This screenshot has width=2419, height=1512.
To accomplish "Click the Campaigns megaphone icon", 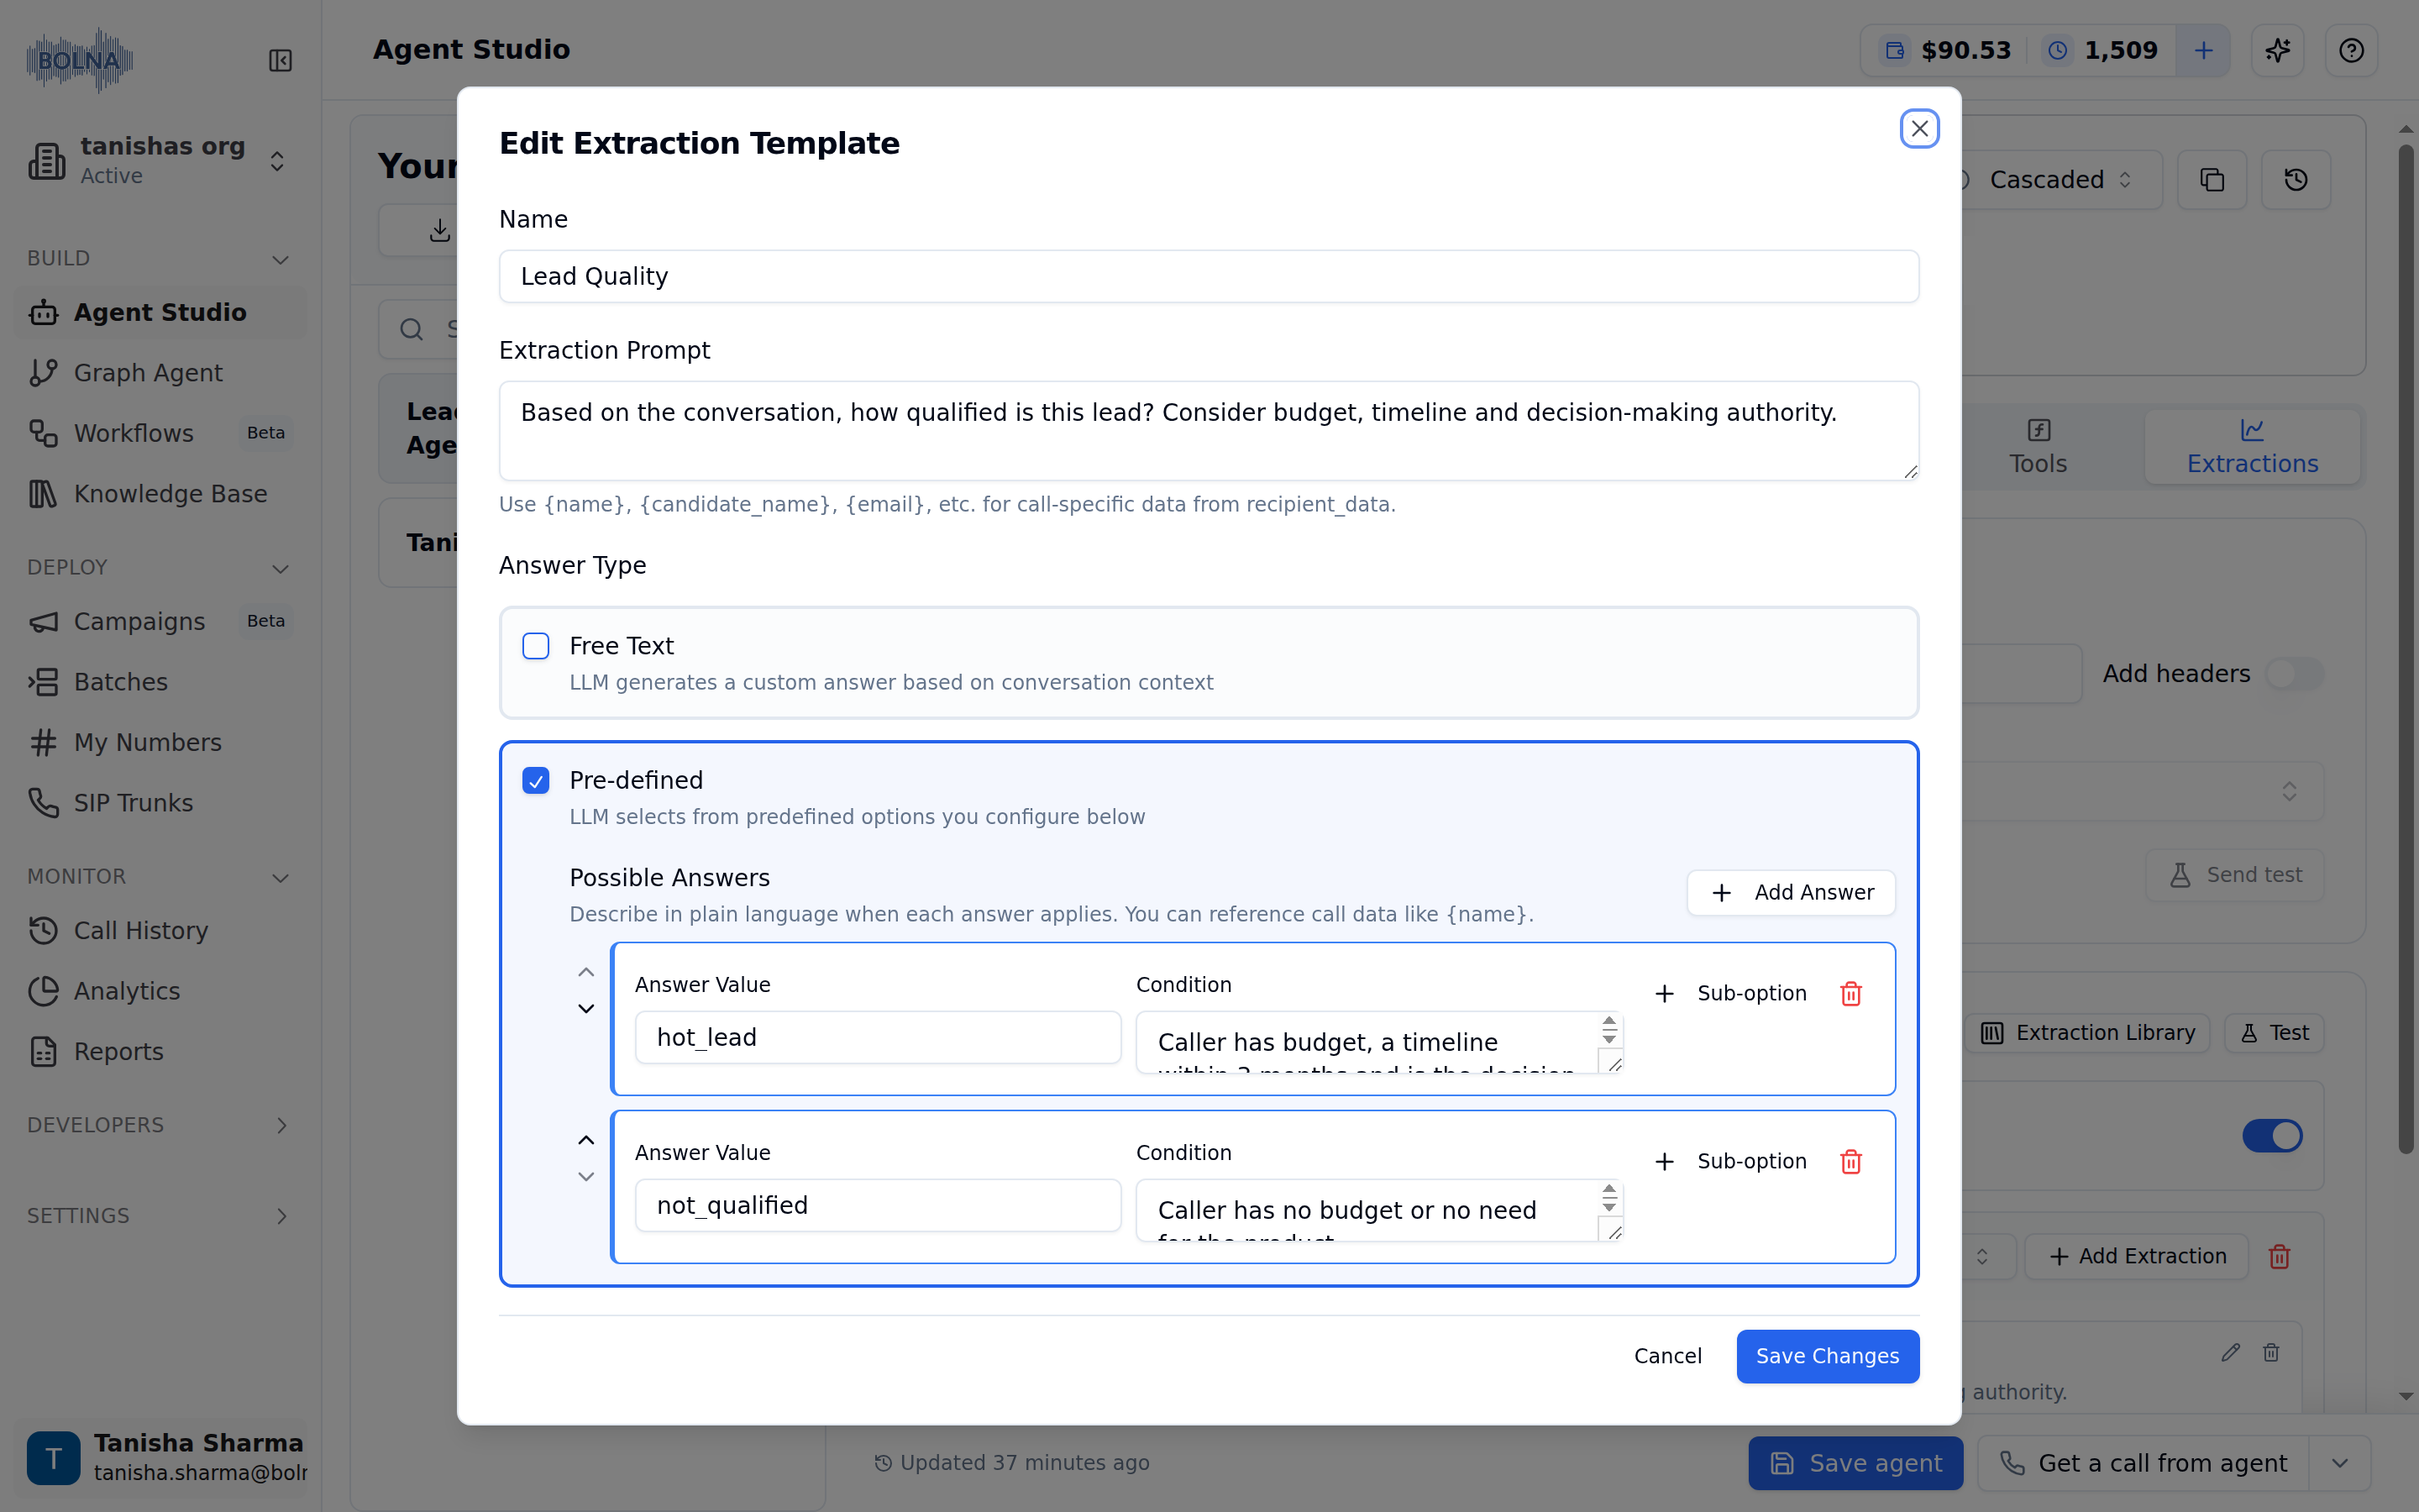I will pyautogui.click(x=43, y=622).
